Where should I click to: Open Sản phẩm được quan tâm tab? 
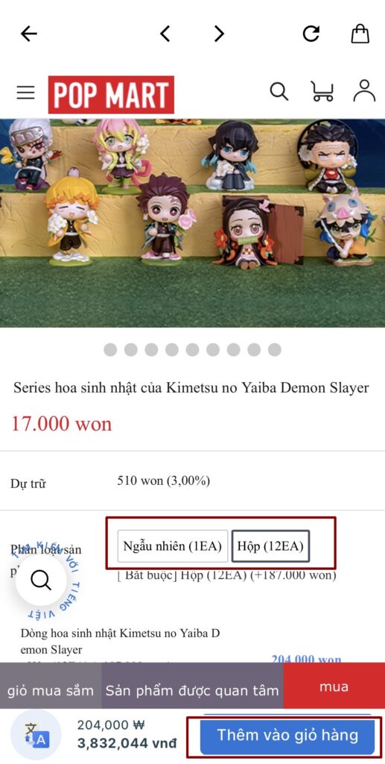tap(192, 690)
